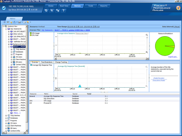Image resolution: width=182 pixels, height=136 pixels.
Task: Click the magnifier with star favorites icon
Action: tap(11, 22)
